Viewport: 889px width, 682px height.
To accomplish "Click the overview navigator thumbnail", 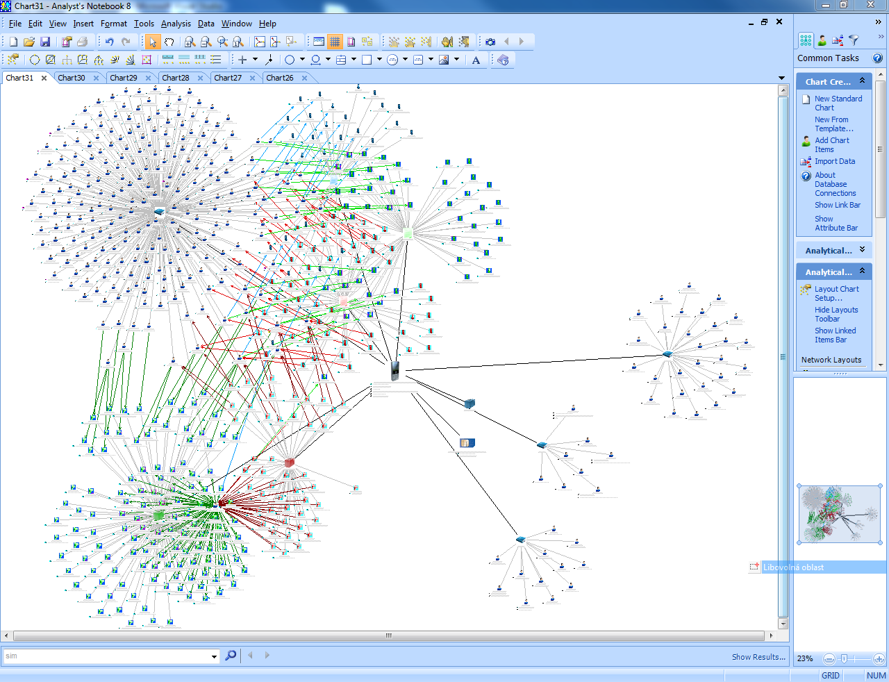I will [840, 514].
